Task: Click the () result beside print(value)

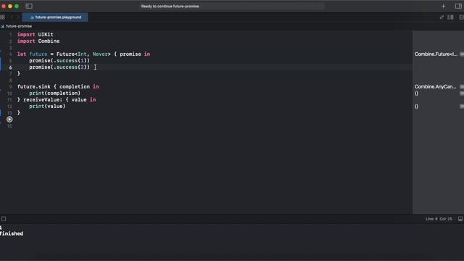Action: pyautogui.click(x=416, y=107)
